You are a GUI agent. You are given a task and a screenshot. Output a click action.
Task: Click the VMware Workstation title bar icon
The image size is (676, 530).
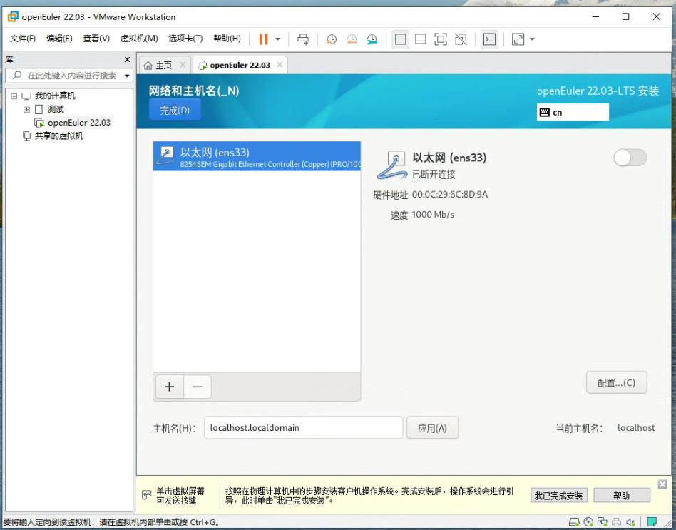click(13, 17)
